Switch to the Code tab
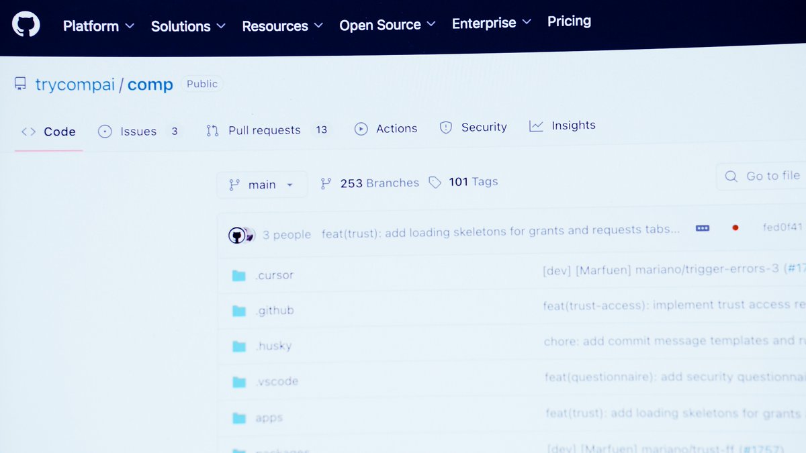Viewport: 806px width, 453px height. pyautogui.click(x=48, y=132)
